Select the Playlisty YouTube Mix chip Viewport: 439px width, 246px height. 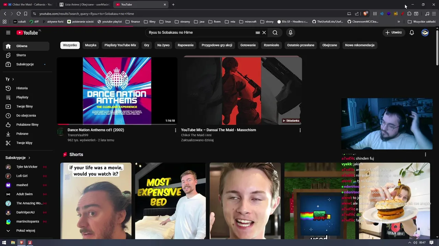tap(120, 45)
